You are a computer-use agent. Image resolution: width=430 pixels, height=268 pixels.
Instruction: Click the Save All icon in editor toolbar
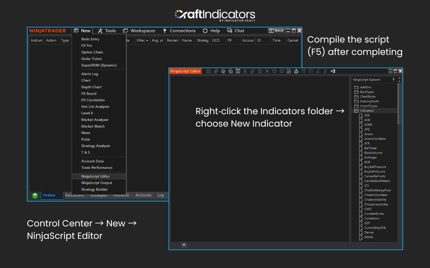(216, 71)
